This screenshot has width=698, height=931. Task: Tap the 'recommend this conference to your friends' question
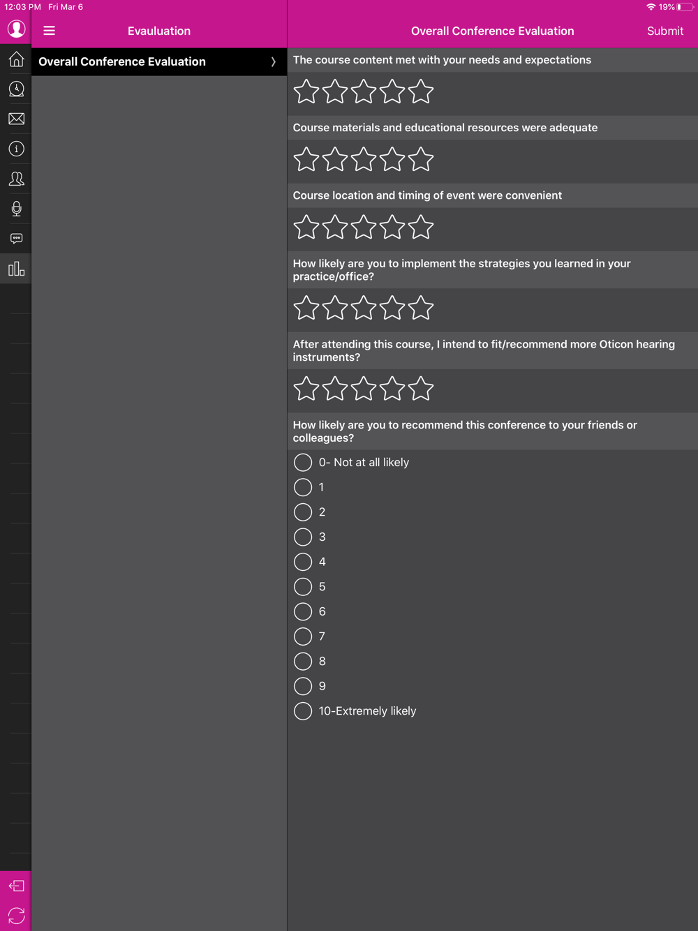coord(465,431)
